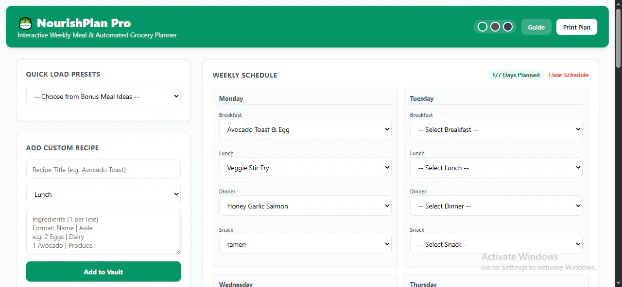Click the Interactive Weekly Meal subtitle text
The width and height of the screenshot is (622, 287).
tap(97, 35)
